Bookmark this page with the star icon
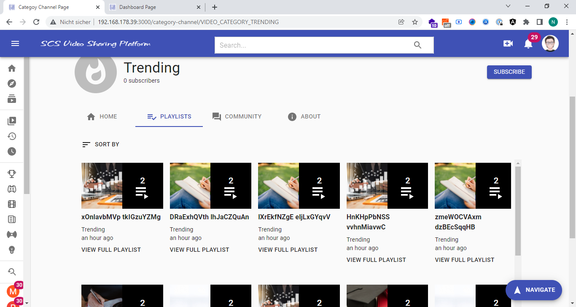 415,22
